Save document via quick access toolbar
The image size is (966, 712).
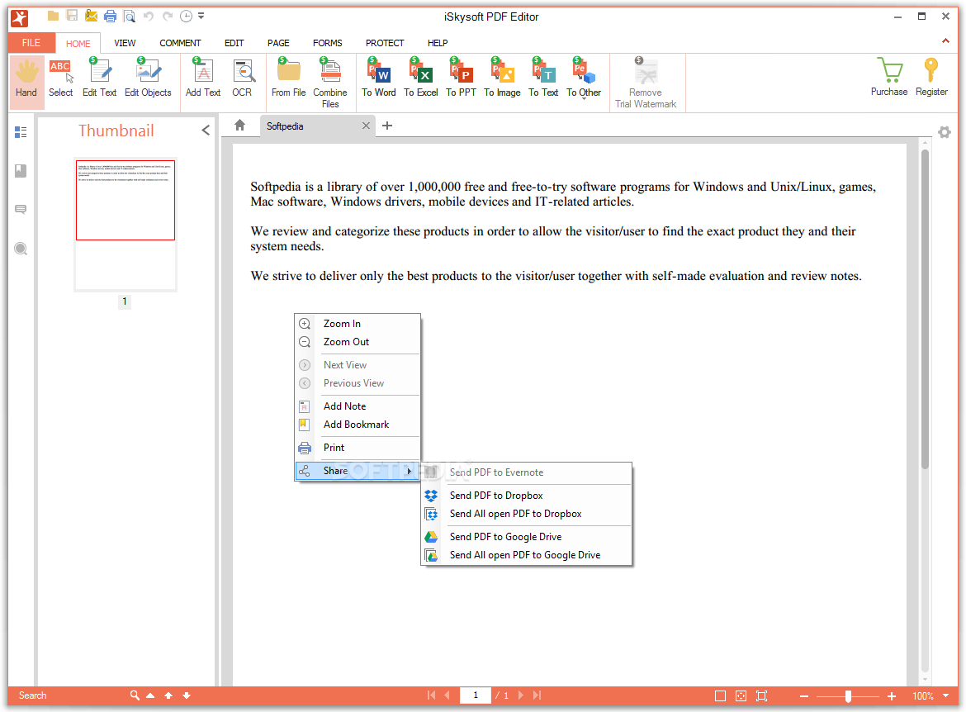pos(72,16)
